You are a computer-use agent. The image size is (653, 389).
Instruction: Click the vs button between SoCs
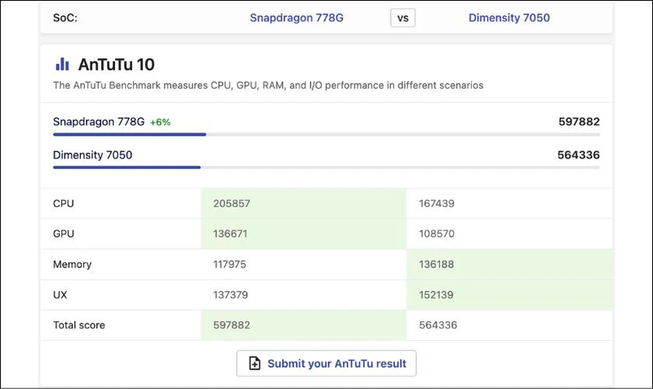[x=402, y=18]
